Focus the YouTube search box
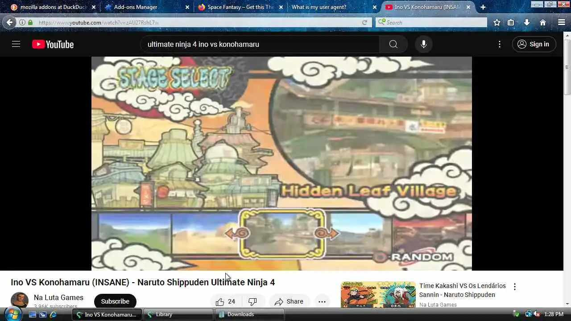Screen dimensions: 571x321 260,44
